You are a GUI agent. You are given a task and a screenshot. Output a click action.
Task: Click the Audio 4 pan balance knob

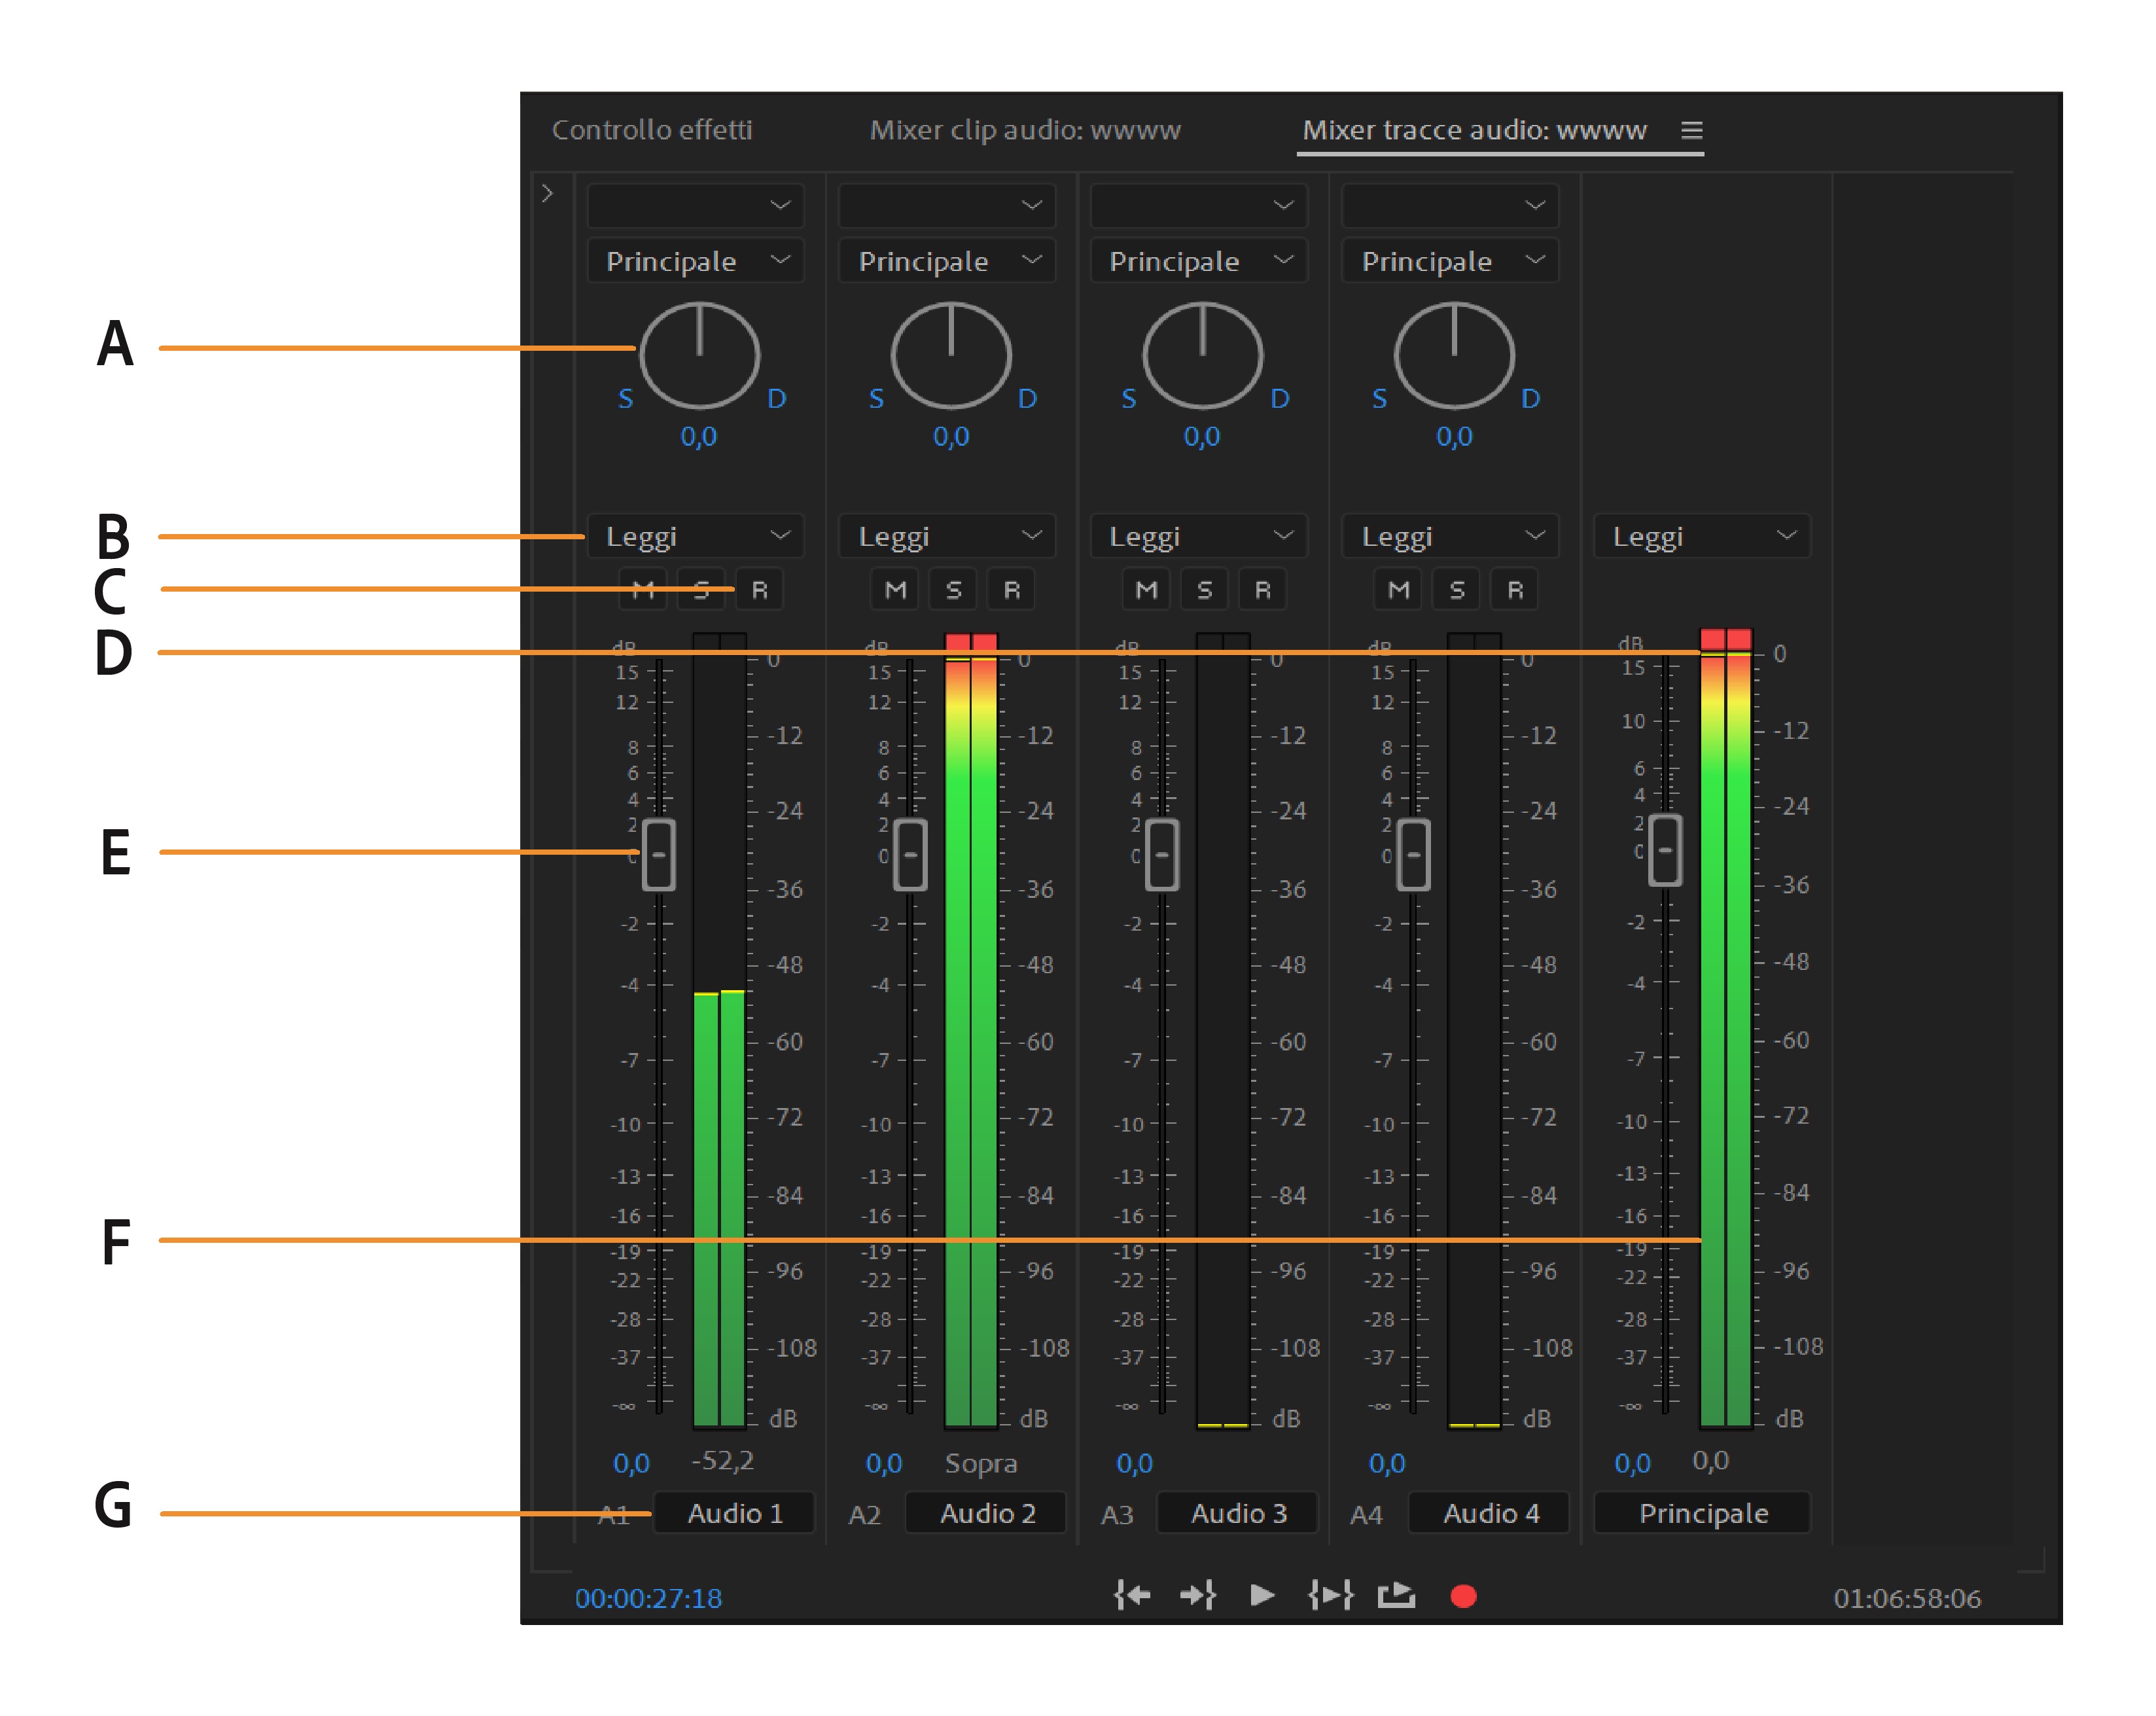(x=1454, y=356)
